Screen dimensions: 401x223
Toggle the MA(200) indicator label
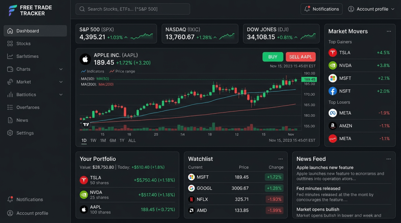click(x=97, y=84)
